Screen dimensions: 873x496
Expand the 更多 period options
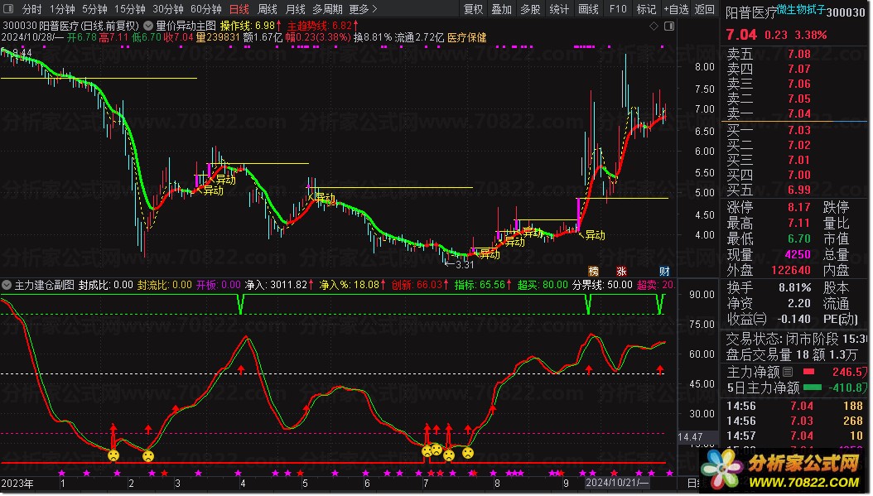pyautogui.click(x=363, y=9)
